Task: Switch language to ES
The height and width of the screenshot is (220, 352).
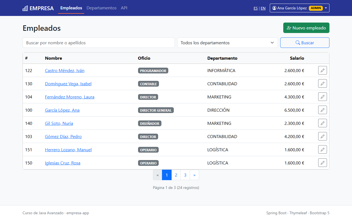Action: [256, 8]
